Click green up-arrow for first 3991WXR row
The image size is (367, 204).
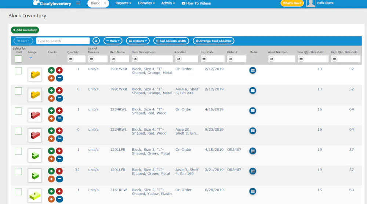51,70
